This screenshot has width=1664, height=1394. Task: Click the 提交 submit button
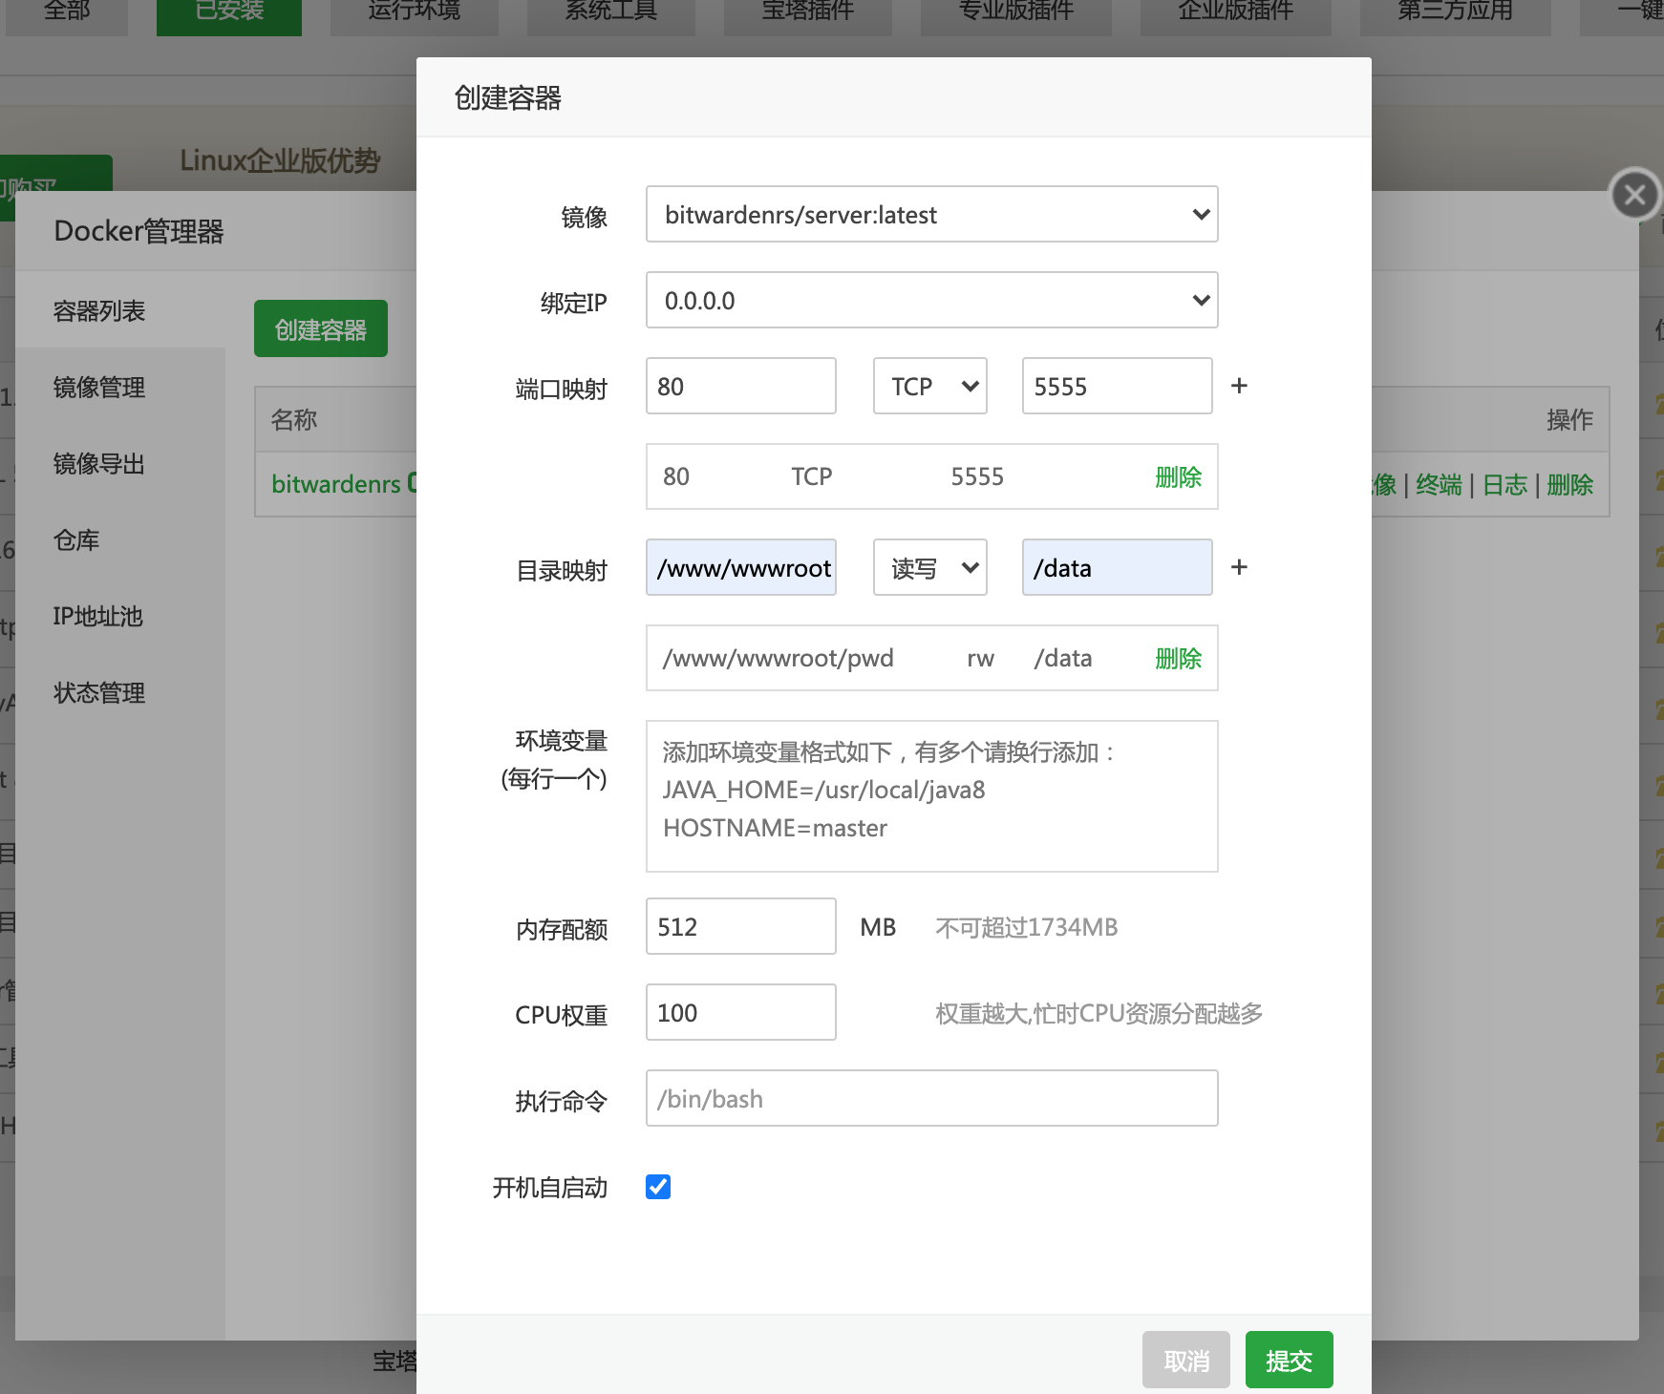pos(1289,1360)
